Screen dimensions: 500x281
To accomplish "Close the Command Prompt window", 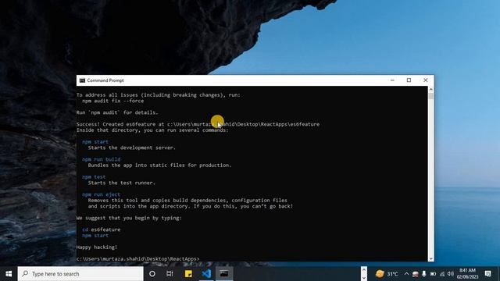I will [425, 80].
